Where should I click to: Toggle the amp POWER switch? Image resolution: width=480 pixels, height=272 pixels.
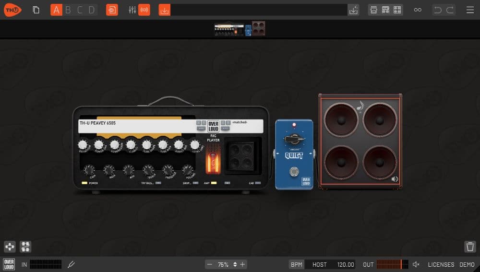84,183
